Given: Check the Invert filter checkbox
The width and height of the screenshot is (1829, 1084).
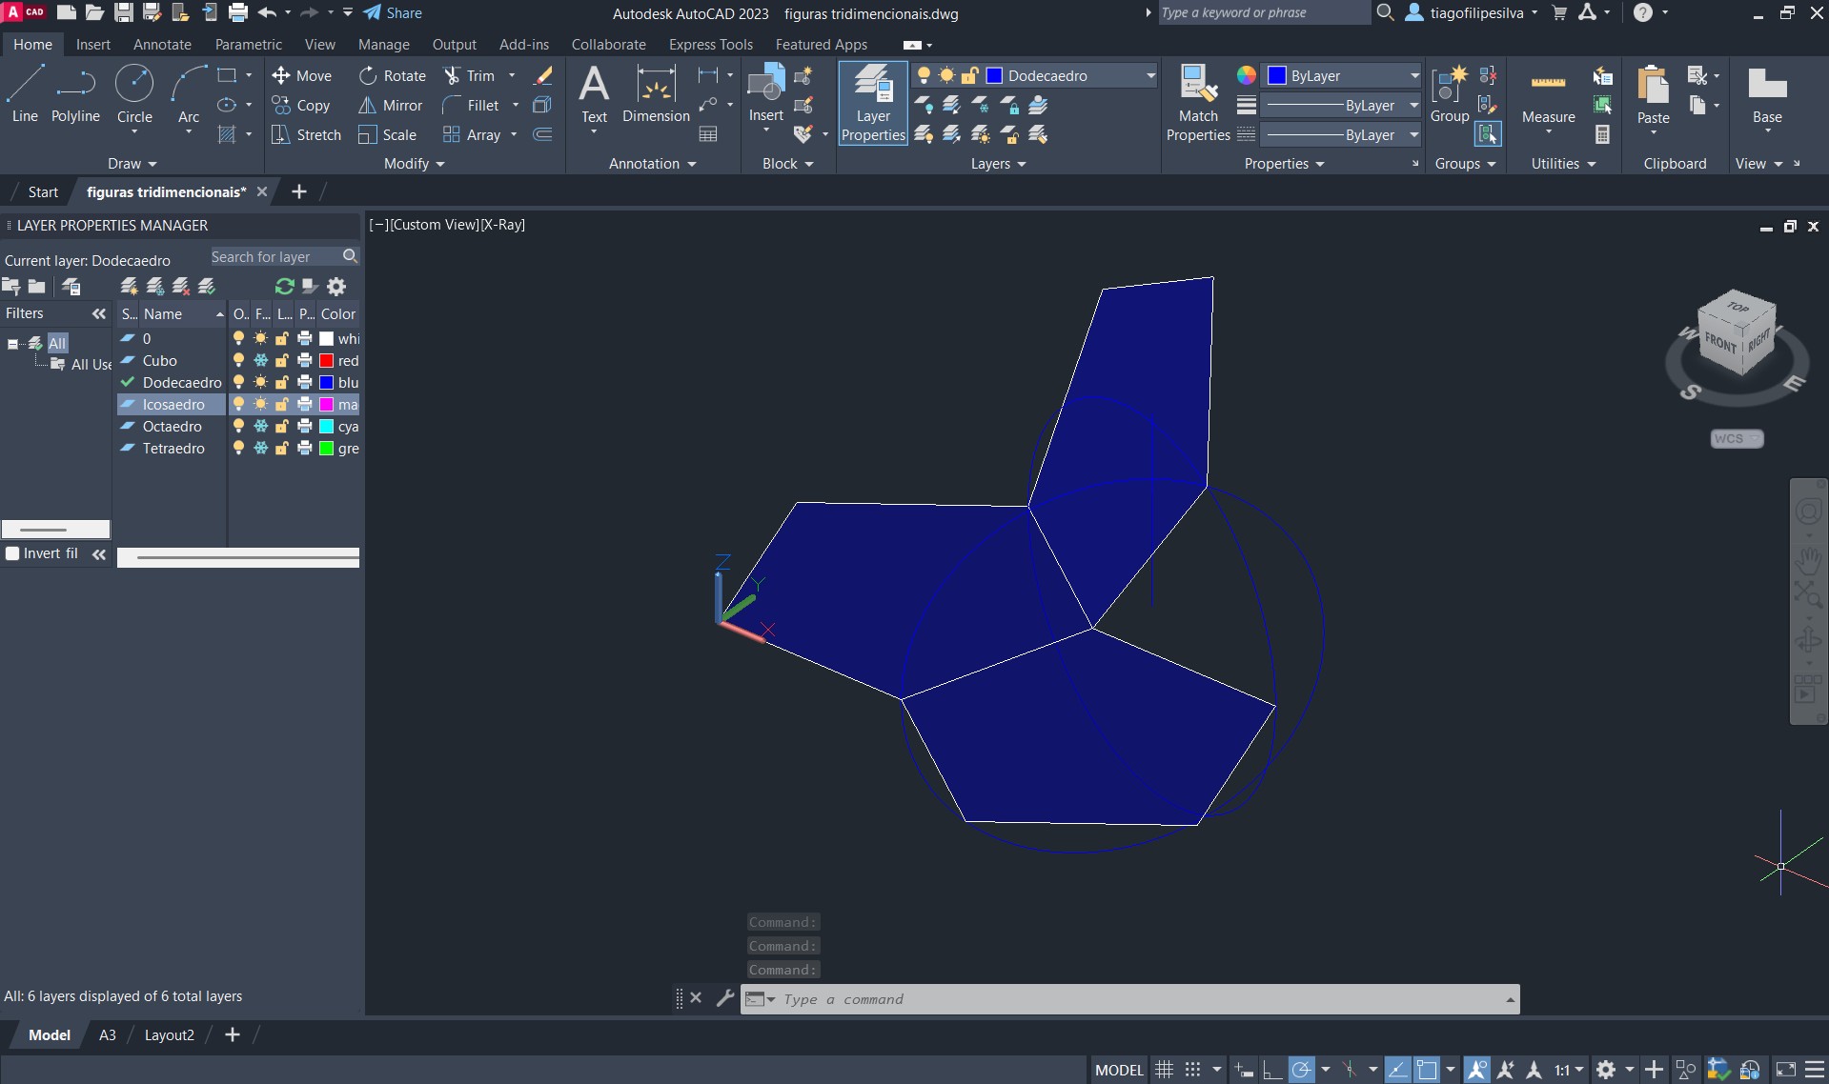Looking at the screenshot, I should pyautogui.click(x=12, y=553).
